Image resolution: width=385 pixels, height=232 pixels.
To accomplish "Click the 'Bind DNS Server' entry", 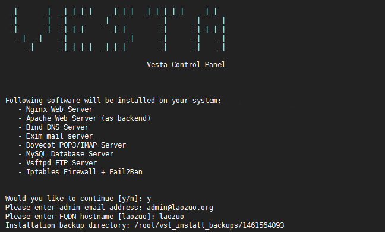I will click(x=57, y=127).
